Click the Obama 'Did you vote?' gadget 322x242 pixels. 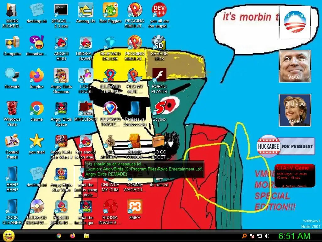click(x=295, y=22)
